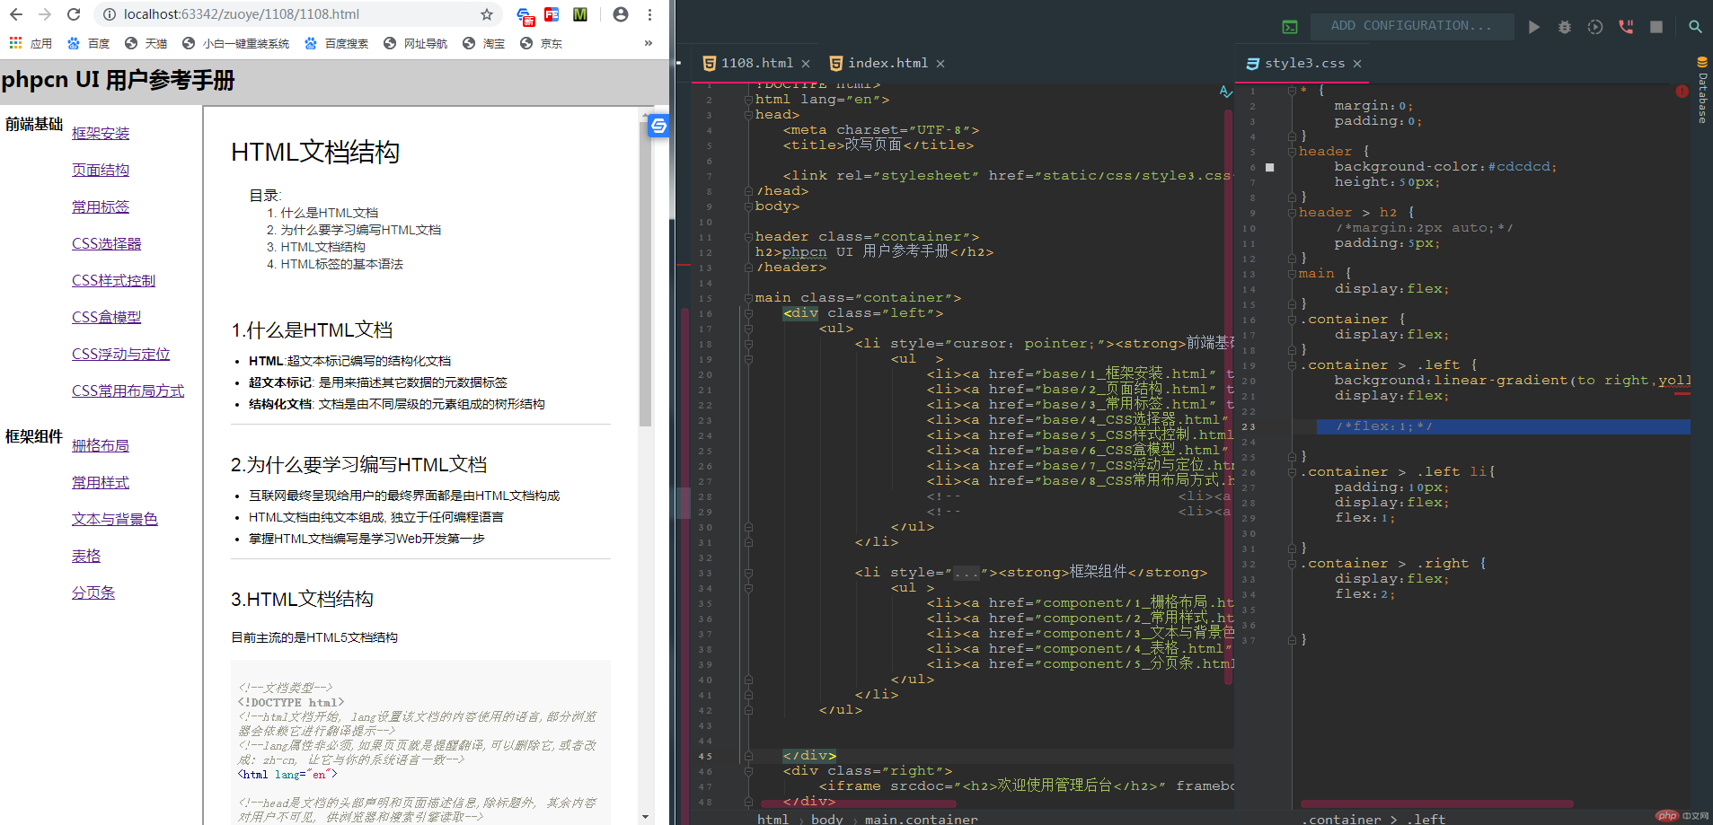Open the Database side panel
Viewport: 1713px width, 825px height.
pyautogui.click(x=1702, y=90)
